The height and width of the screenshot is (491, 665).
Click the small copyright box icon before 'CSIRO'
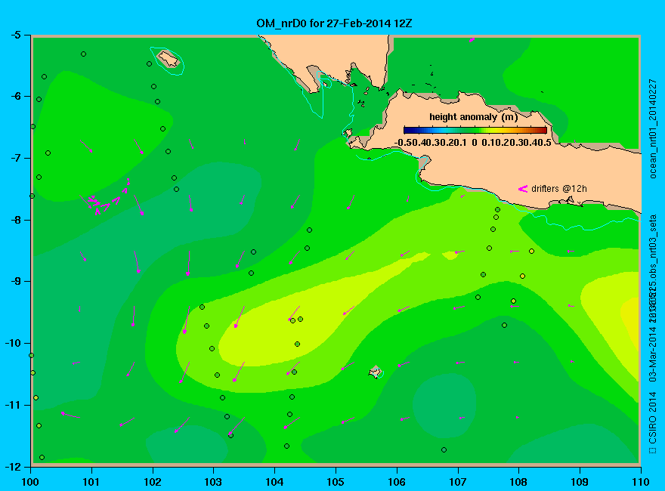tap(653, 450)
